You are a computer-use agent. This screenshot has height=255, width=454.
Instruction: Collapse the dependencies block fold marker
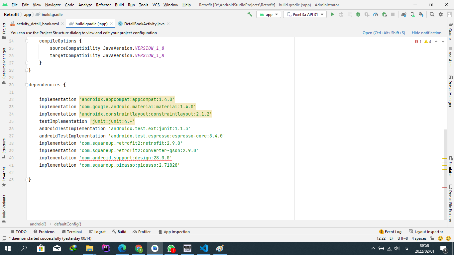pyautogui.click(x=27, y=85)
